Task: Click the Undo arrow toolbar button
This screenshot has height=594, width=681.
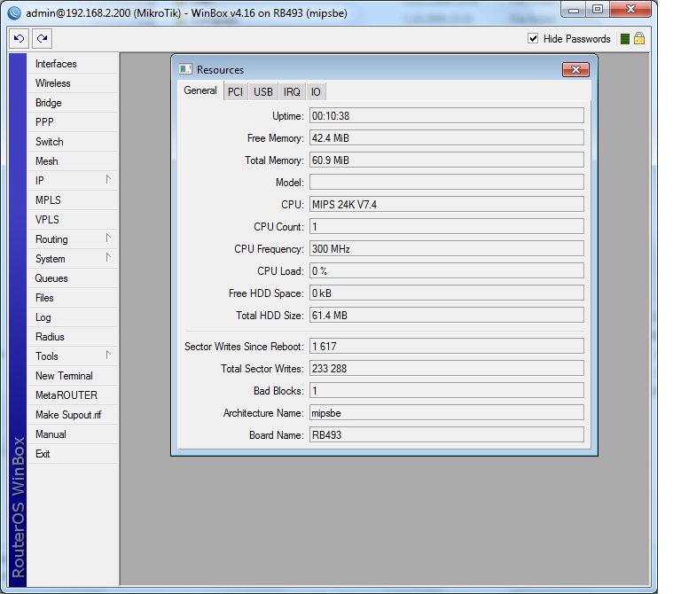Action: pyautogui.click(x=20, y=39)
